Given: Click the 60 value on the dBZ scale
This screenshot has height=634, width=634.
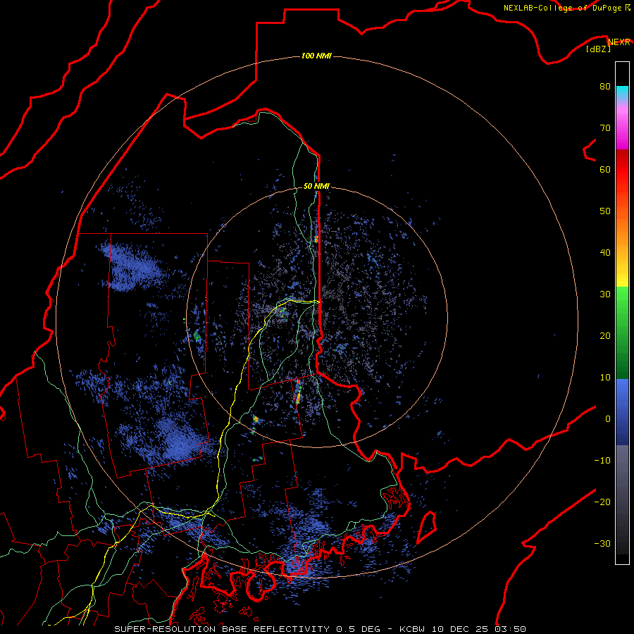Looking at the screenshot, I should click(x=605, y=169).
